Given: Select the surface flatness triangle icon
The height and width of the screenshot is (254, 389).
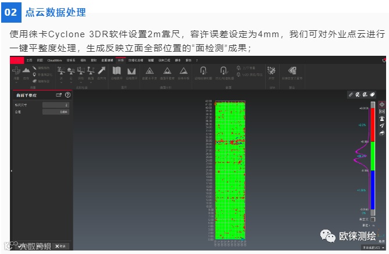Looking at the screenshot, I should pyautogui.click(x=167, y=71).
